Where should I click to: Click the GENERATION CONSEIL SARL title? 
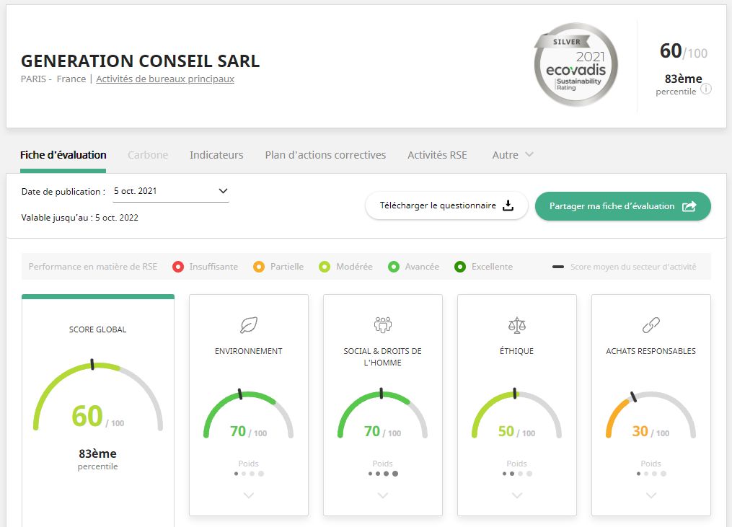click(x=140, y=61)
